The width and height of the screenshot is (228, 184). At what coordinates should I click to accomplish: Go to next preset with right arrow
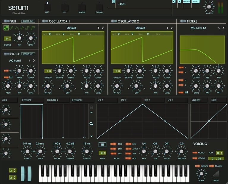point(179,1)
